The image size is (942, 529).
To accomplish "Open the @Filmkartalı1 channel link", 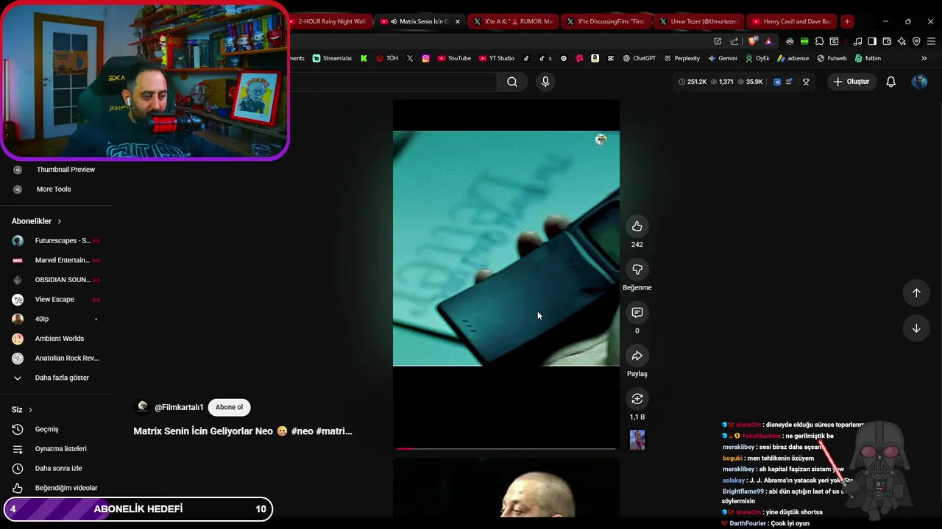I will [179, 407].
